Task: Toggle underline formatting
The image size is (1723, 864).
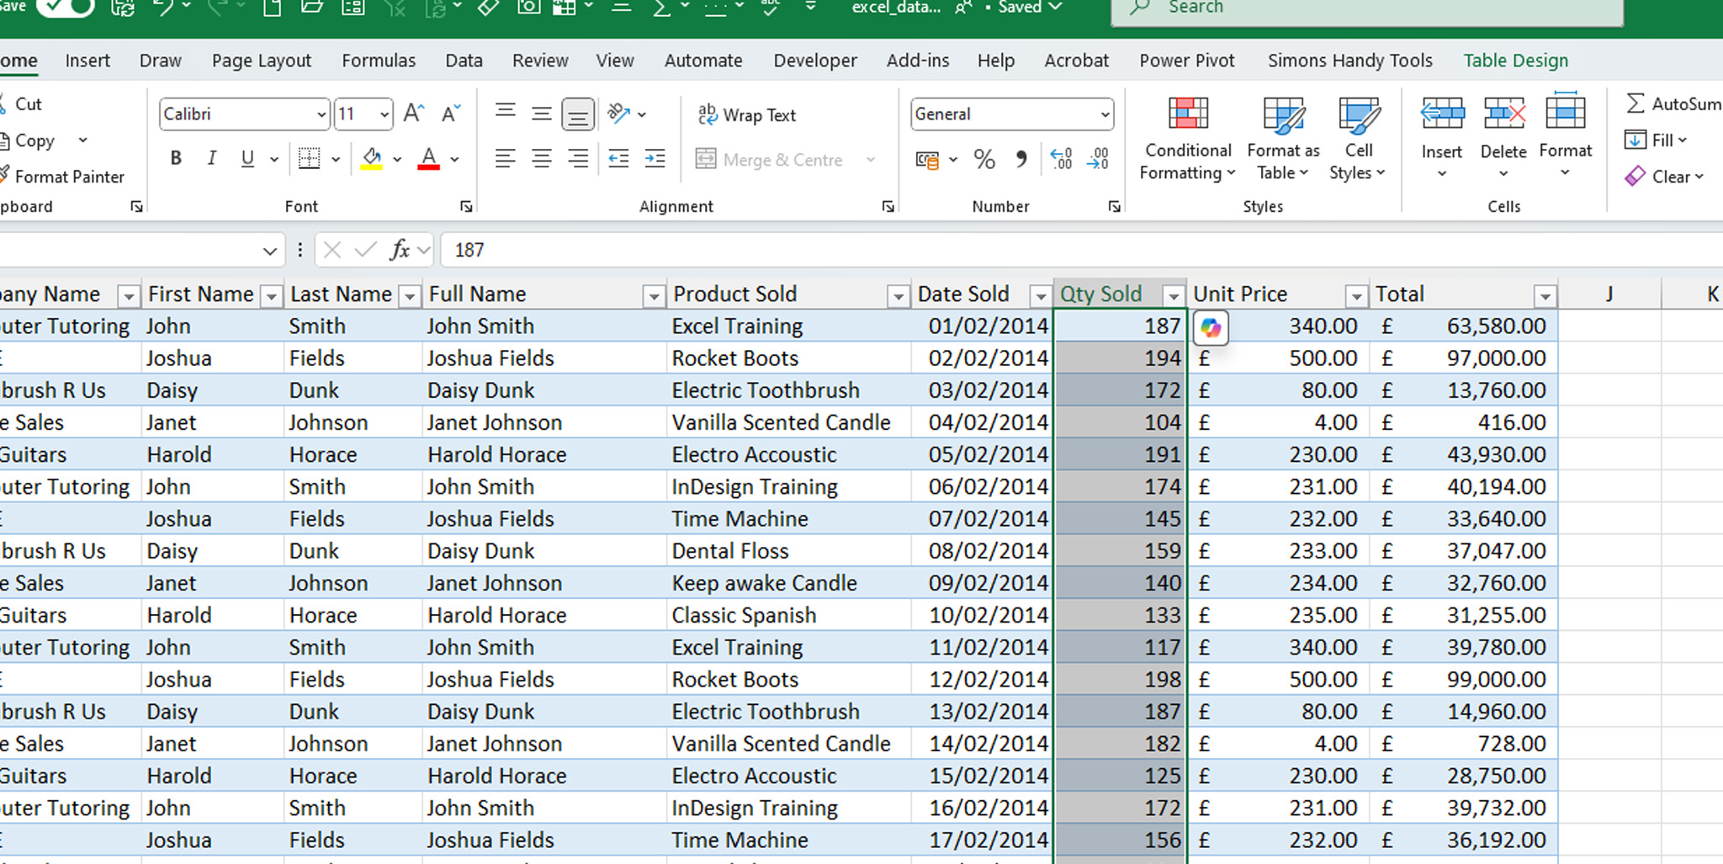Action: (247, 158)
